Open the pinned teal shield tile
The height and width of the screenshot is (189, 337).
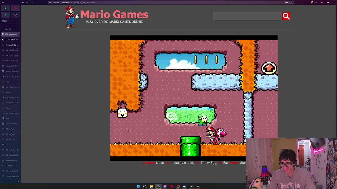(5, 15)
